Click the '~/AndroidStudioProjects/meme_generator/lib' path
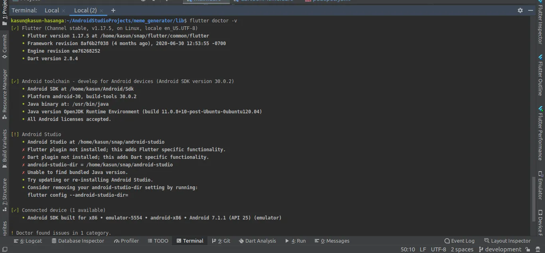The image size is (545, 253). tap(126, 21)
